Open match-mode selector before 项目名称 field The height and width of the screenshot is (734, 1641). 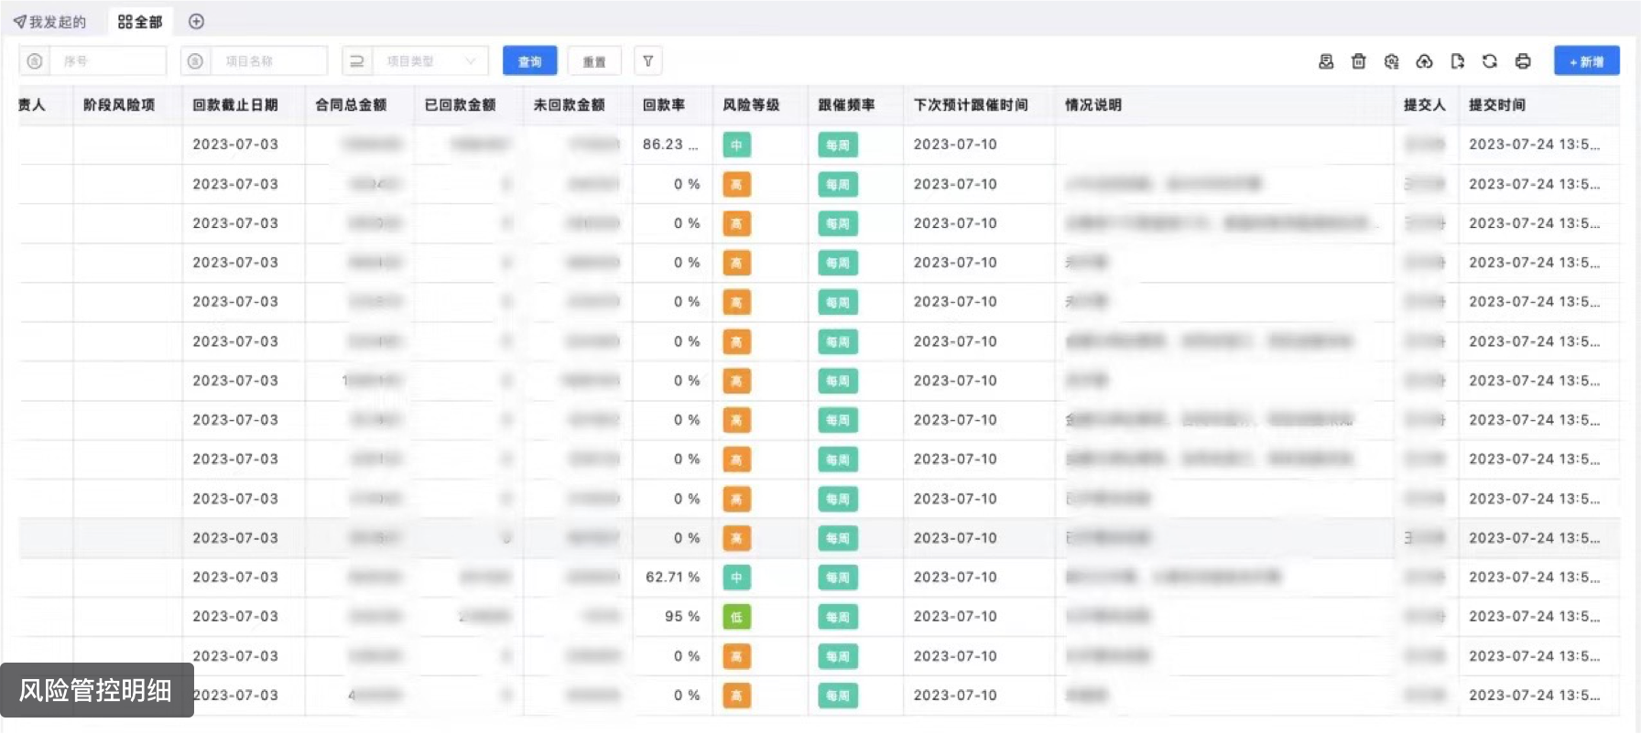pos(195,61)
